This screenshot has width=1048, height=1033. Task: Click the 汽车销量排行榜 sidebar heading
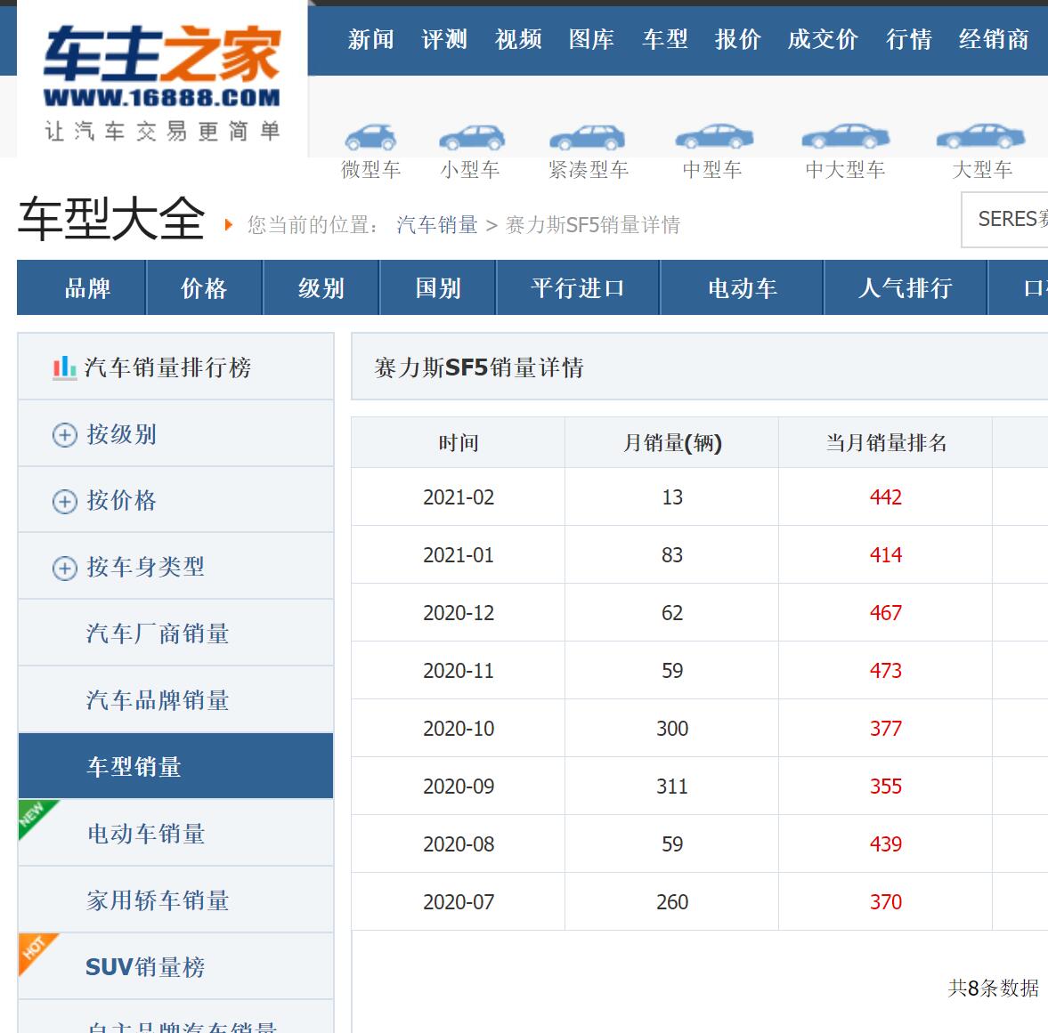[x=167, y=367]
